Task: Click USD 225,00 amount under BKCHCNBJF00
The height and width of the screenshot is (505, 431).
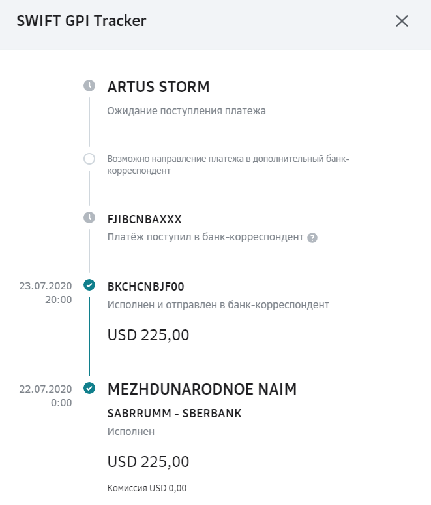Action: (x=148, y=335)
